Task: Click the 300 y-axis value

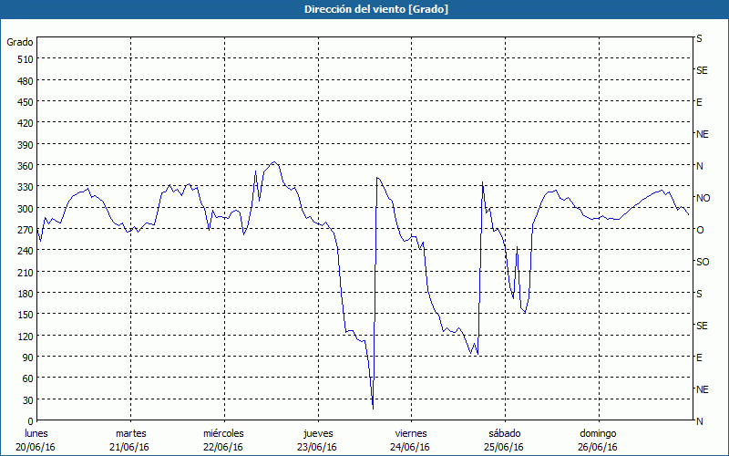Action: click(26, 209)
